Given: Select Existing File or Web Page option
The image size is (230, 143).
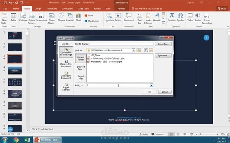Looking at the screenshot, I should (66, 52).
